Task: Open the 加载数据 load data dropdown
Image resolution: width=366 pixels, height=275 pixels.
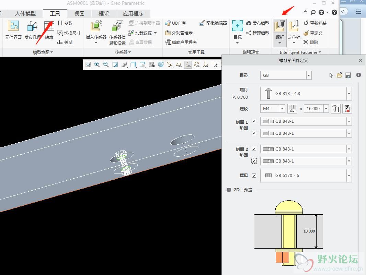Action: point(156,33)
